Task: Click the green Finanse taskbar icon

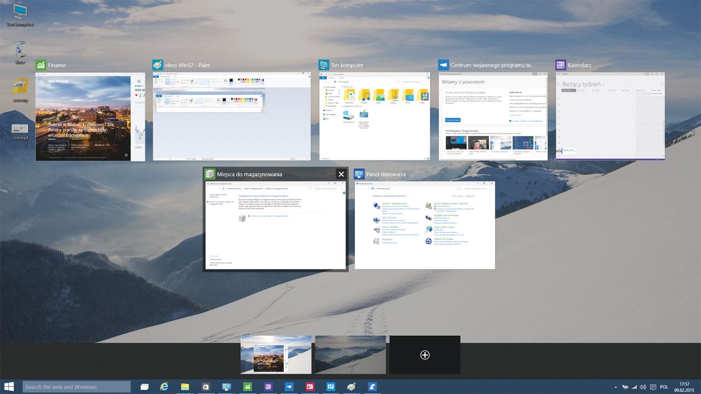Action: 246,387
